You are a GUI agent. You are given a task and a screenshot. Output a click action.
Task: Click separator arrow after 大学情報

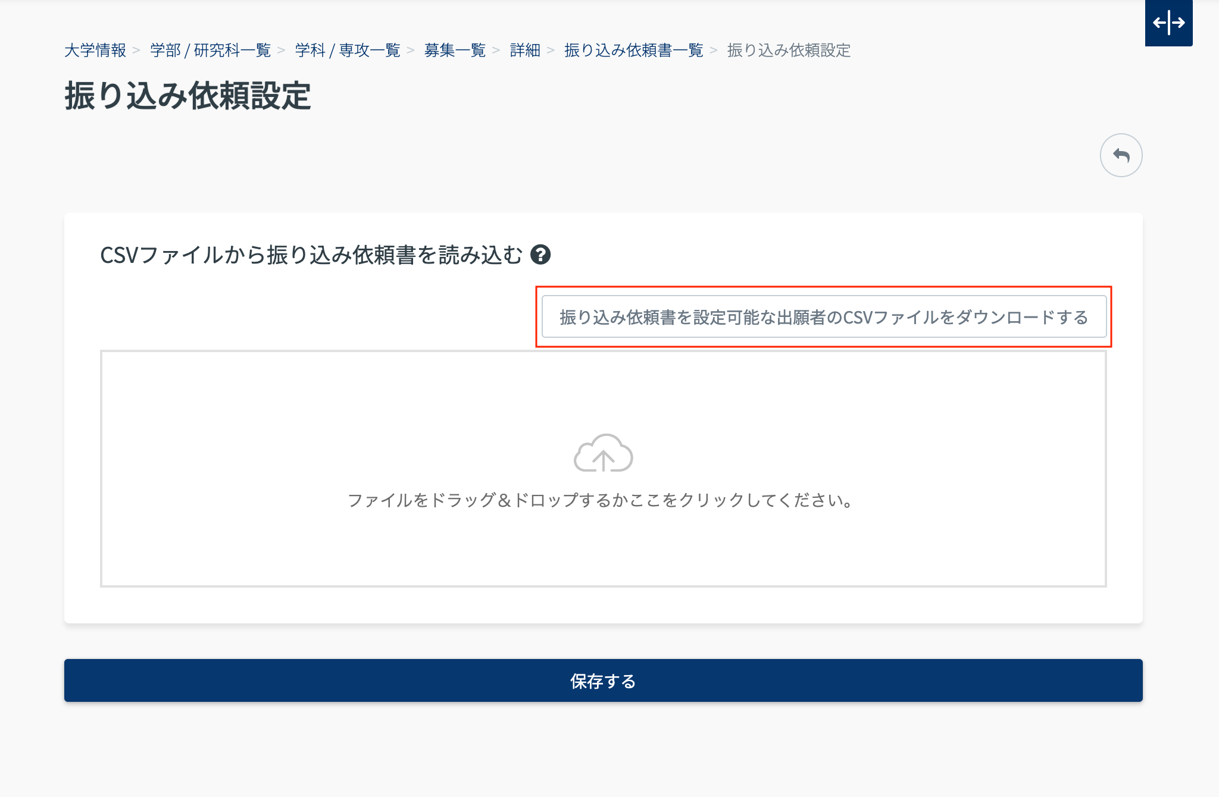[136, 50]
